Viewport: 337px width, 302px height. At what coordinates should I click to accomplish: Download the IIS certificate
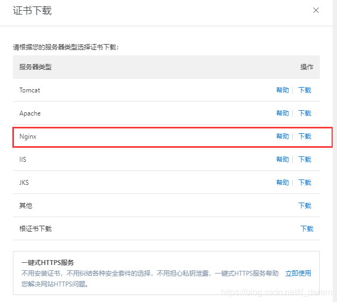coord(305,159)
